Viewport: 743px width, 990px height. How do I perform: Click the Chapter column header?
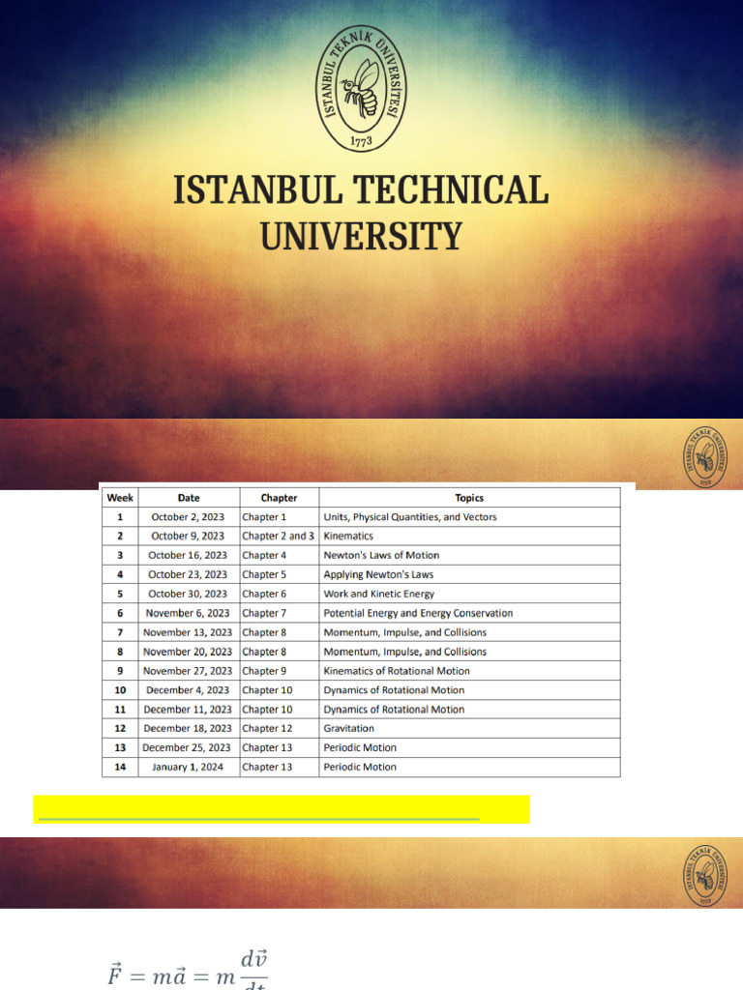click(279, 498)
